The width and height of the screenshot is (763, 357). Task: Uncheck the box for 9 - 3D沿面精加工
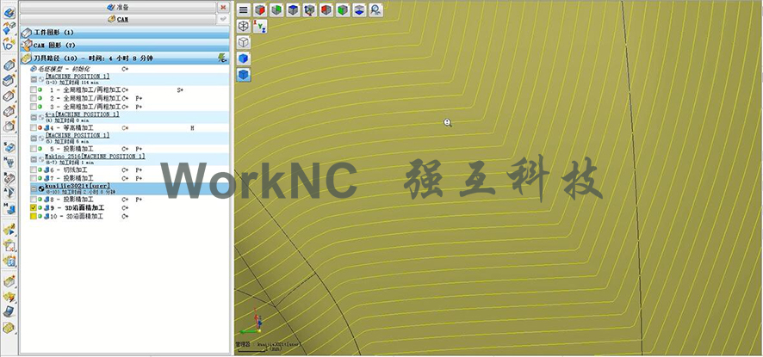pos(33,207)
